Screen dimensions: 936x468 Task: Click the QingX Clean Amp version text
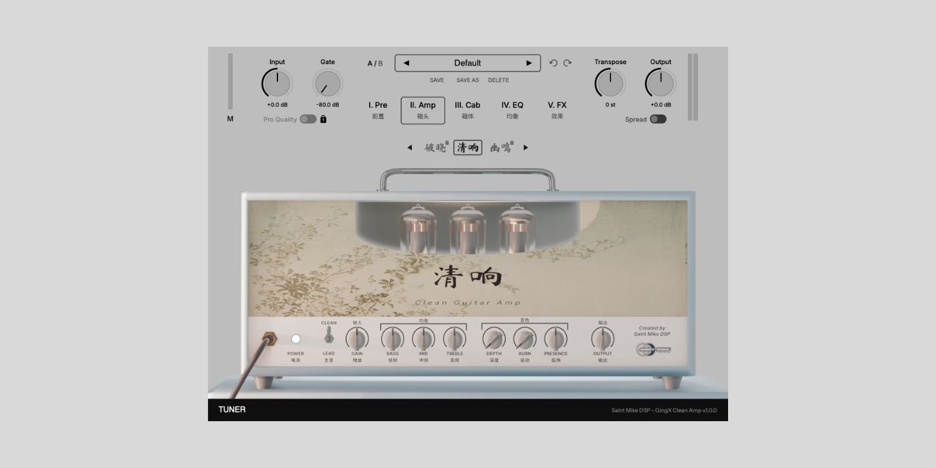(x=664, y=411)
